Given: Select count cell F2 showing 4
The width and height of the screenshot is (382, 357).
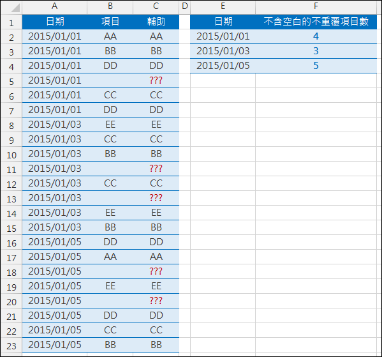Looking at the screenshot, I should (316, 36).
